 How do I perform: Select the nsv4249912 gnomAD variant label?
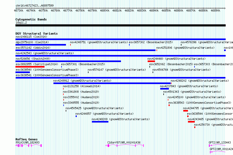[82, 81]
